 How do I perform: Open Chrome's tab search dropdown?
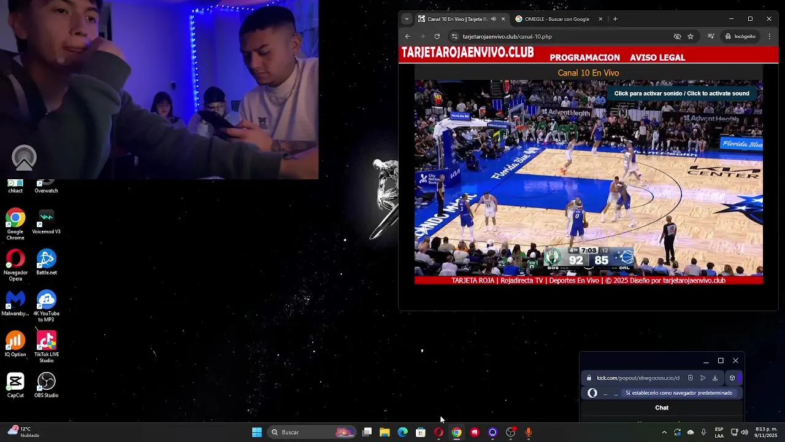click(406, 19)
